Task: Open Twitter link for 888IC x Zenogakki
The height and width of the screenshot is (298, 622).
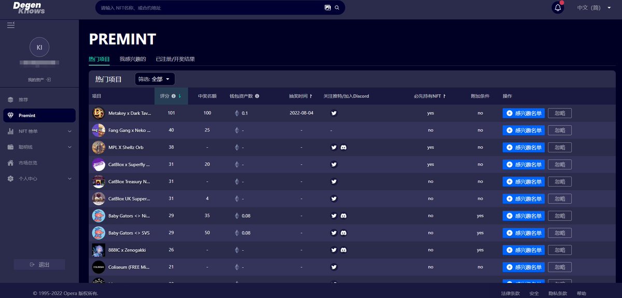Action: (x=334, y=250)
